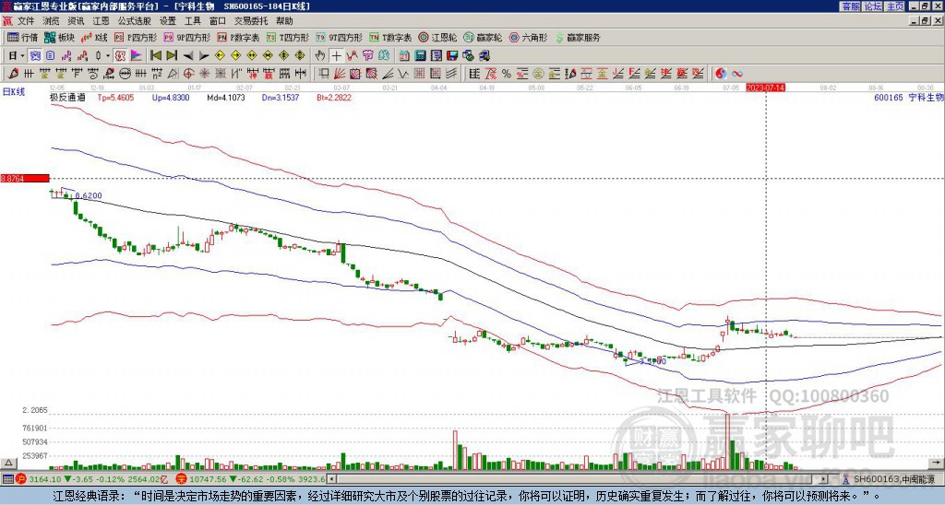This screenshot has width=945, height=505.
Task: Launch the 赢家轮 wheel tool
Action: click(483, 37)
